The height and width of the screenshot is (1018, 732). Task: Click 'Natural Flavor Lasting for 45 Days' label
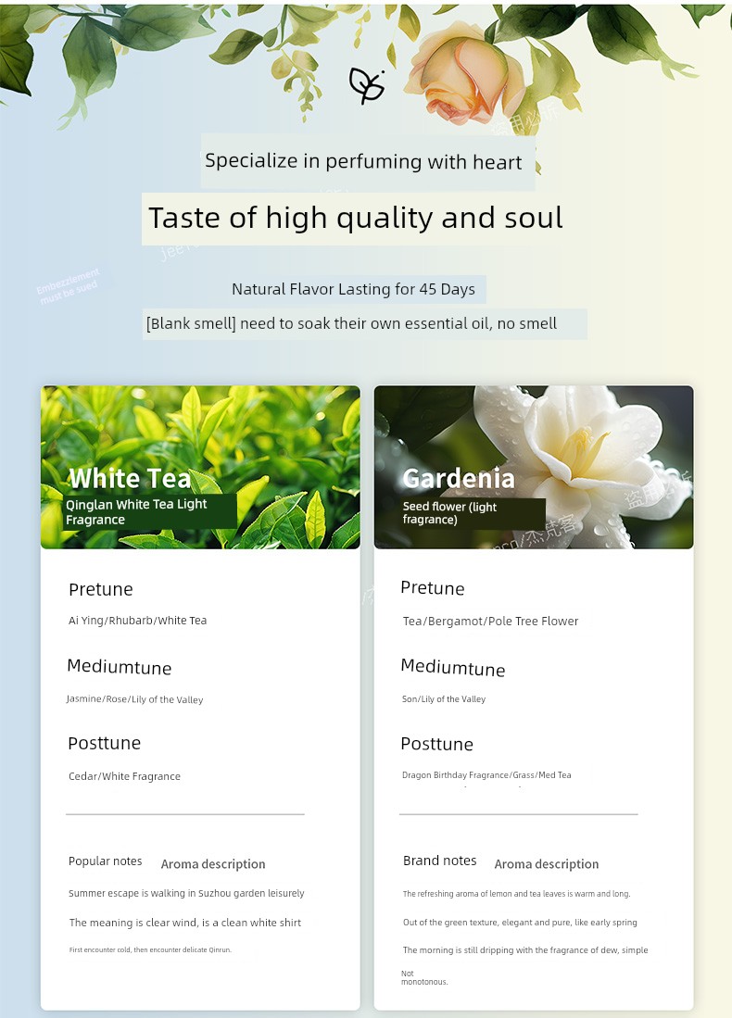353,289
